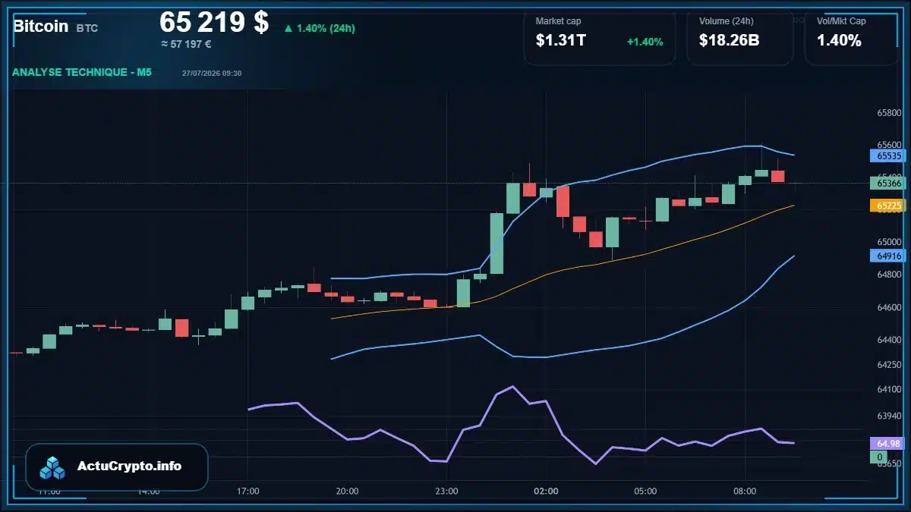Click the Market cap $1.31T value
The height and width of the screenshot is (512, 911).
pyautogui.click(x=560, y=41)
